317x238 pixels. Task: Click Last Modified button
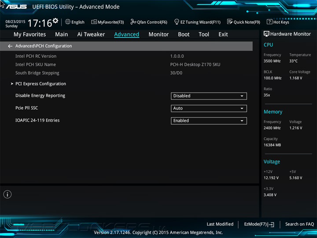[x=220, y=224]
